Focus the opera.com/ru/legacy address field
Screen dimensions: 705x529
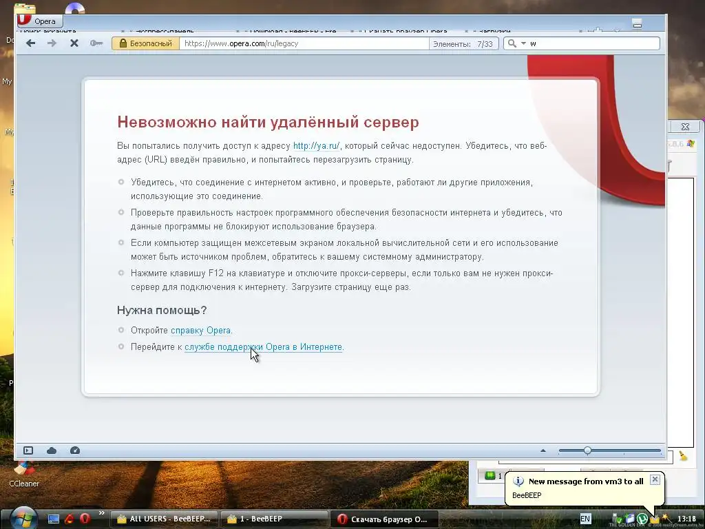[x=304, y=43]
